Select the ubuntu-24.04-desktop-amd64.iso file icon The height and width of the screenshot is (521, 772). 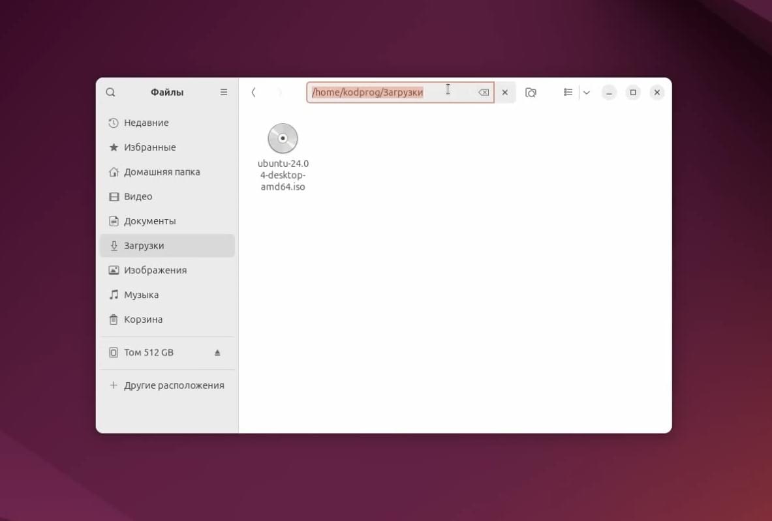click(283, 138)
